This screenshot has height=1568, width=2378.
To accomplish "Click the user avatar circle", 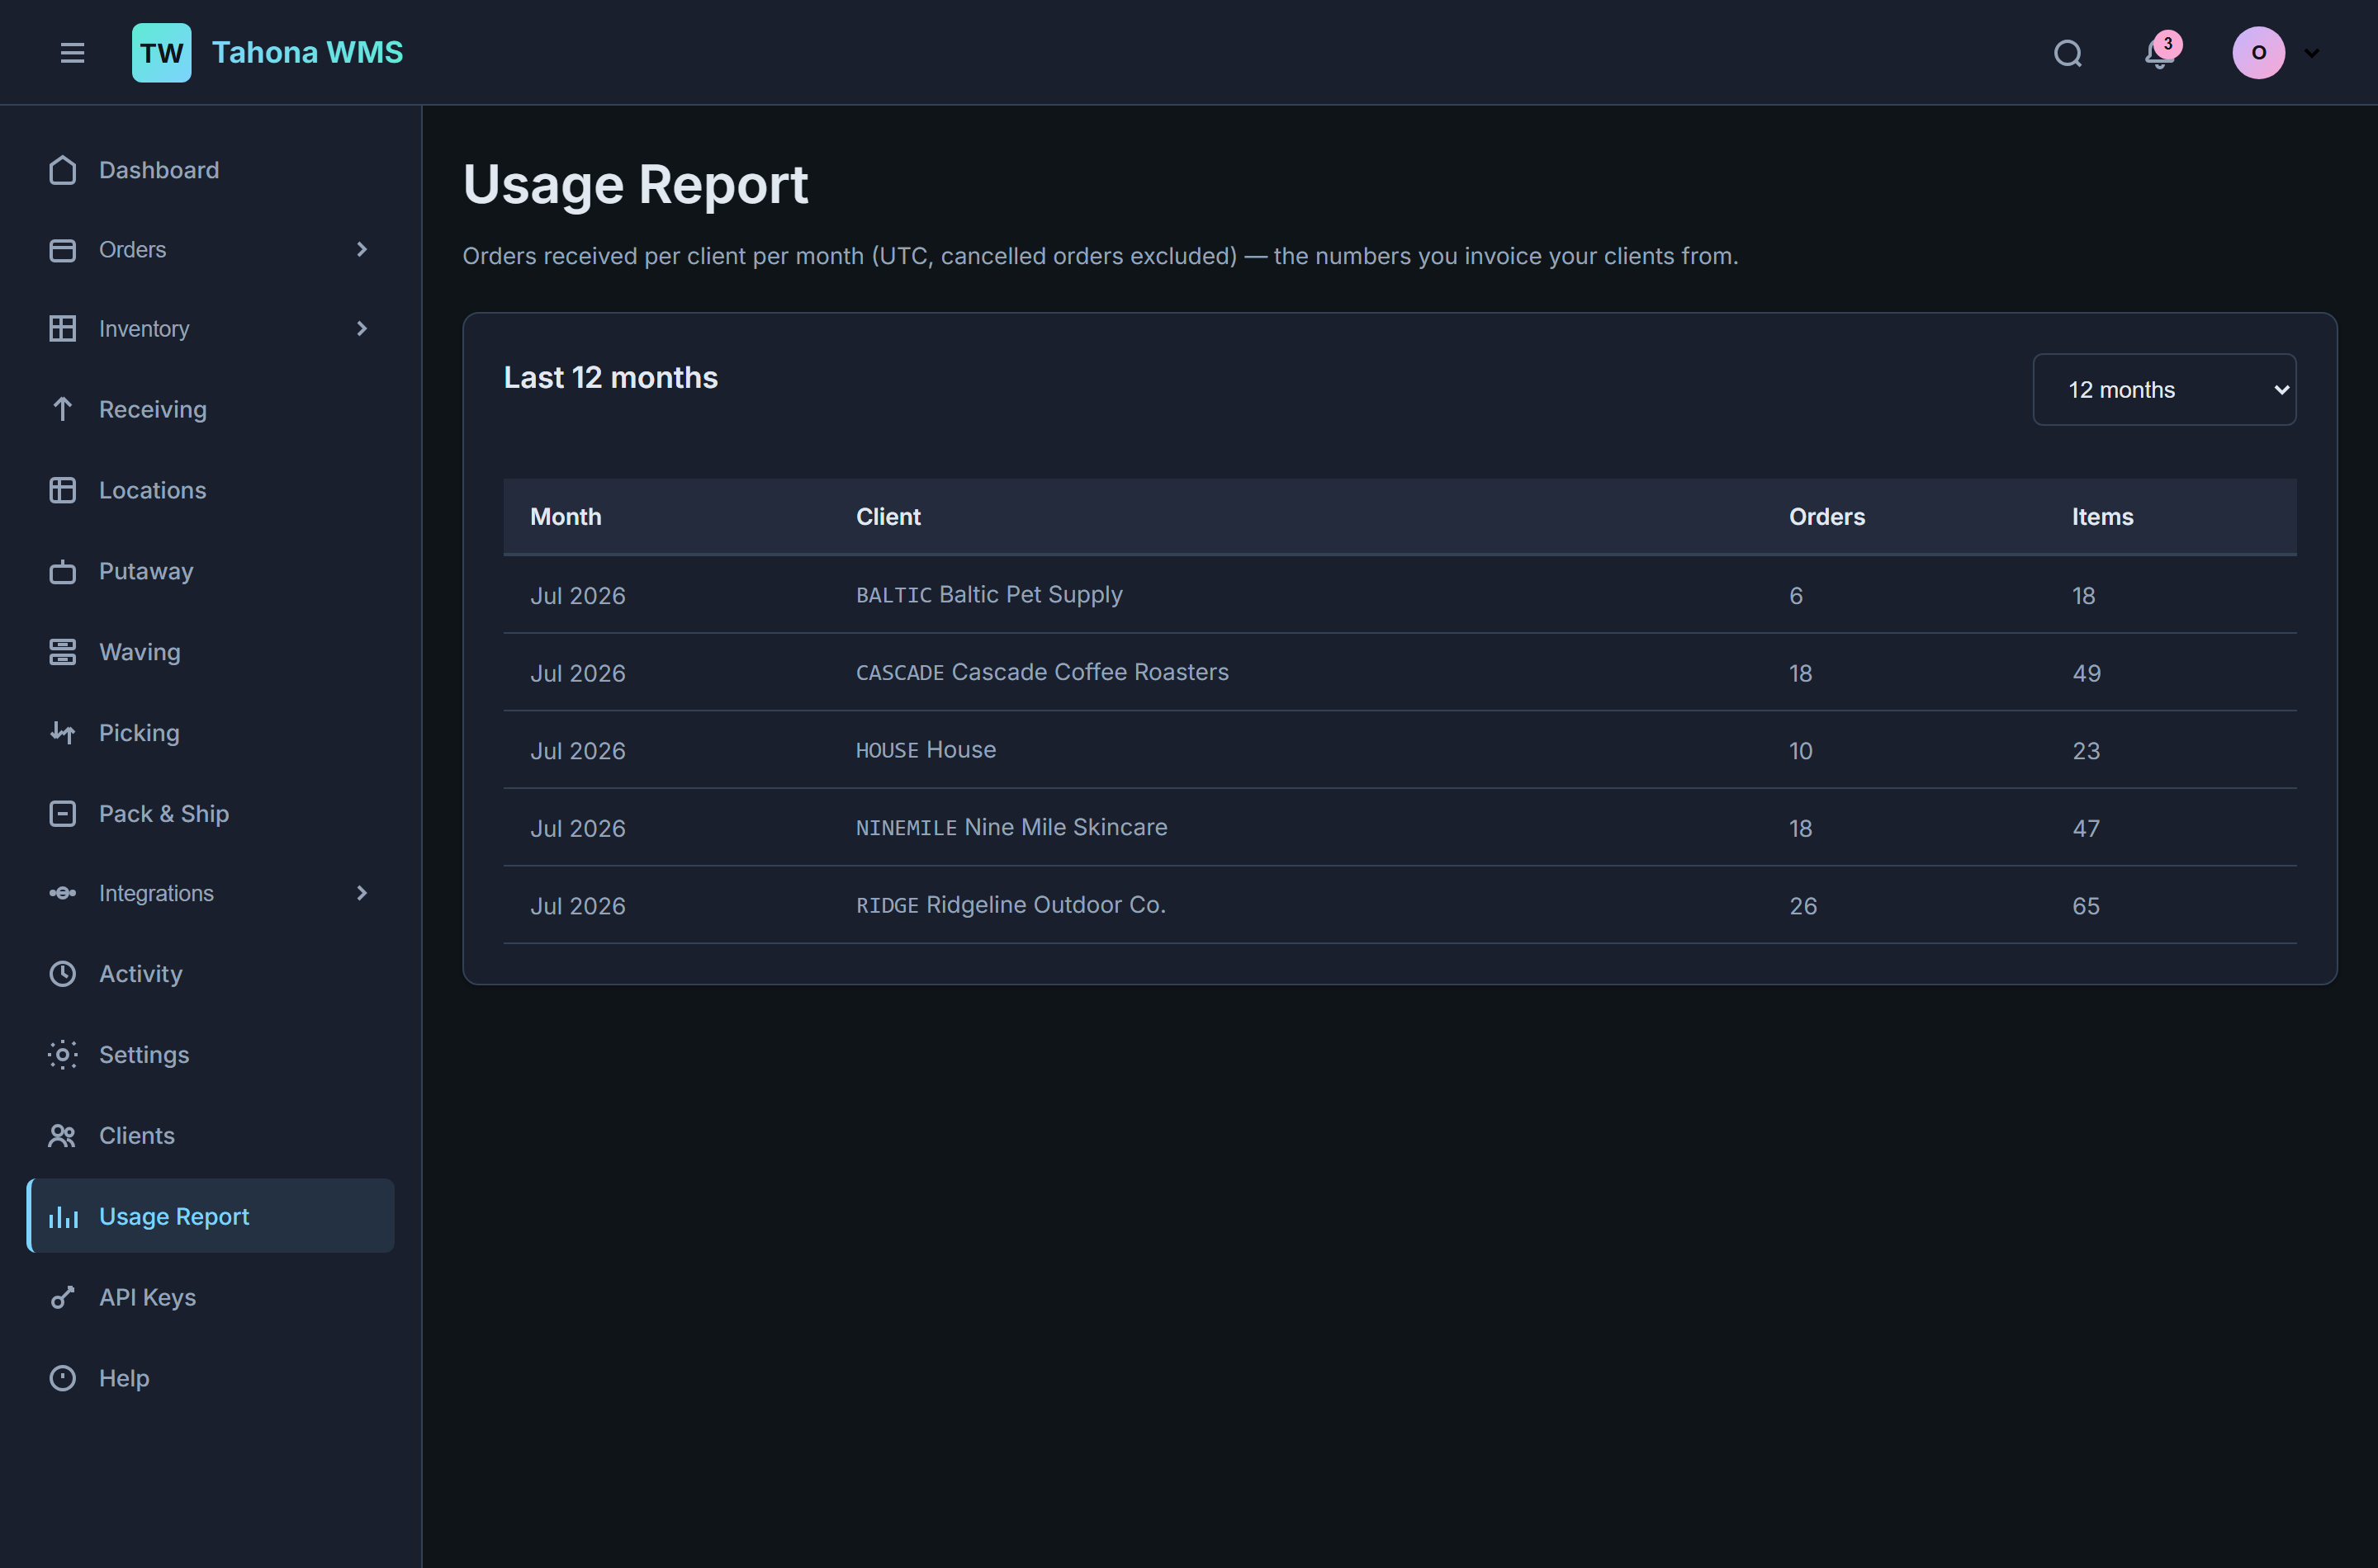I will tap(2258, 53).
